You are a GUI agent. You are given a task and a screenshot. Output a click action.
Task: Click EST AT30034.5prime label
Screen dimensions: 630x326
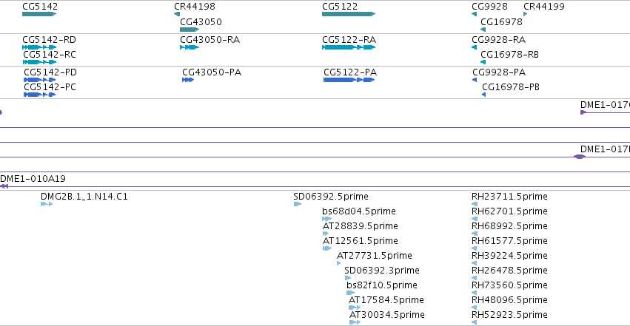click(x=387, y=315)
